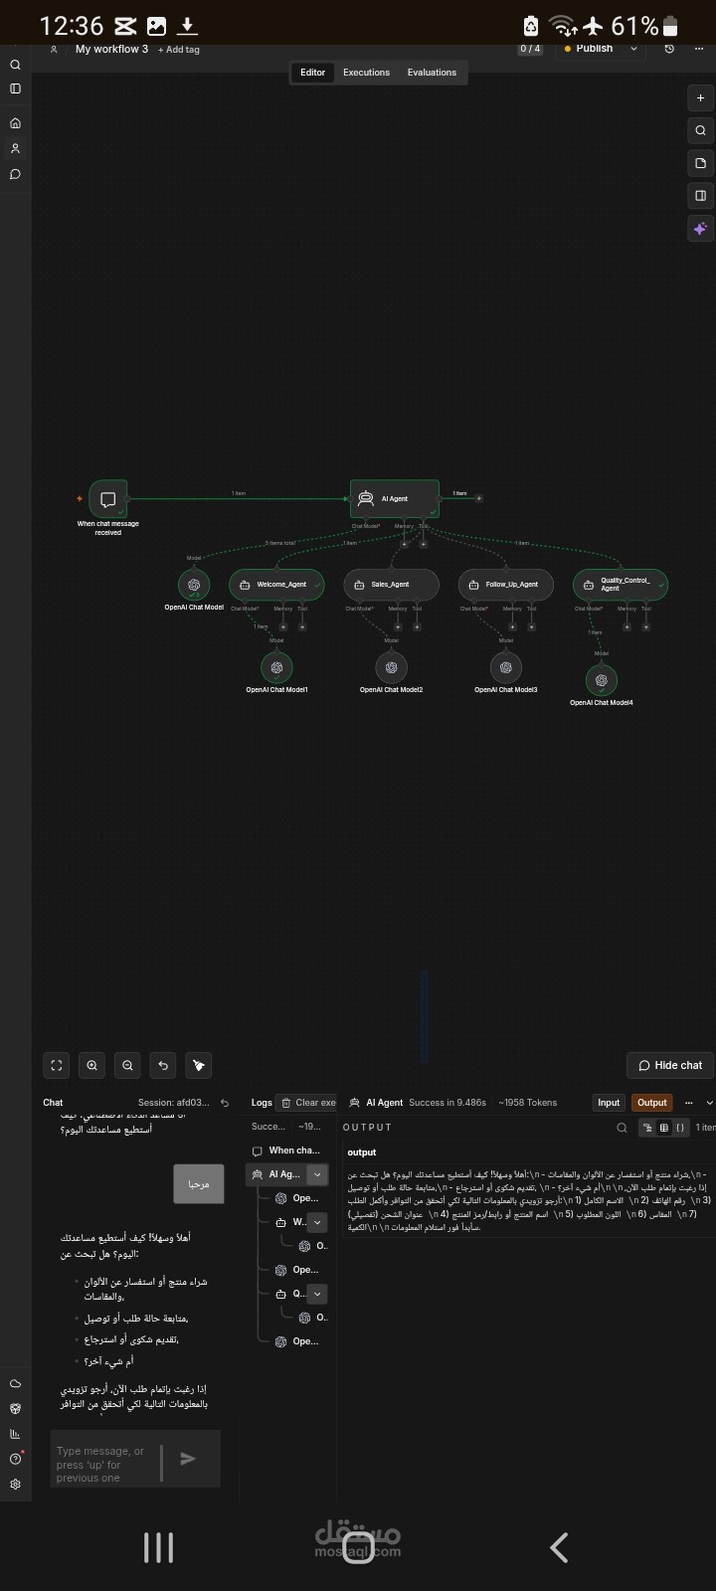Switch output to table view

tap(664, 1128)
